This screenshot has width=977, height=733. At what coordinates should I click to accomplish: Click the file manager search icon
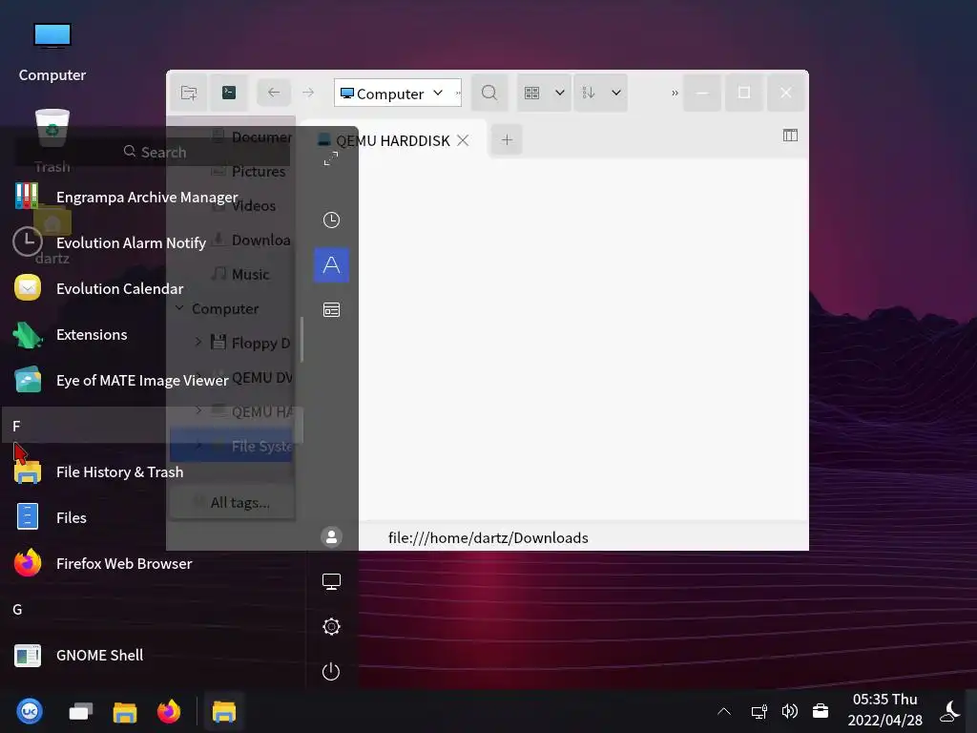tap(489, 93)
